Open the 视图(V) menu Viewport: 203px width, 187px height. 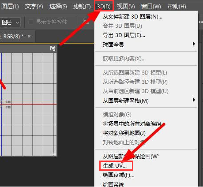click(126, 7)
